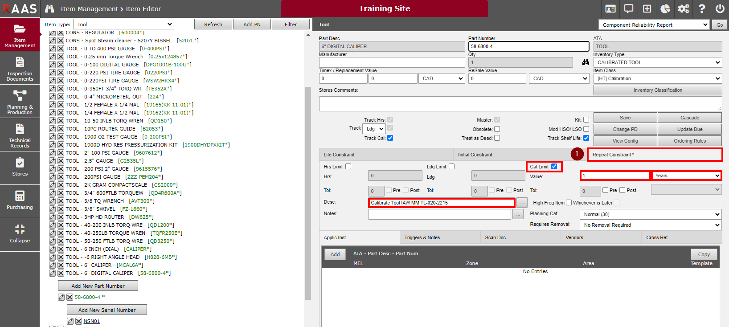Image resolution: width=729 pixels, height=327 pixels.
Task: Click the question mark help icon
Action: pyautogui.click(x=702, y=9)
